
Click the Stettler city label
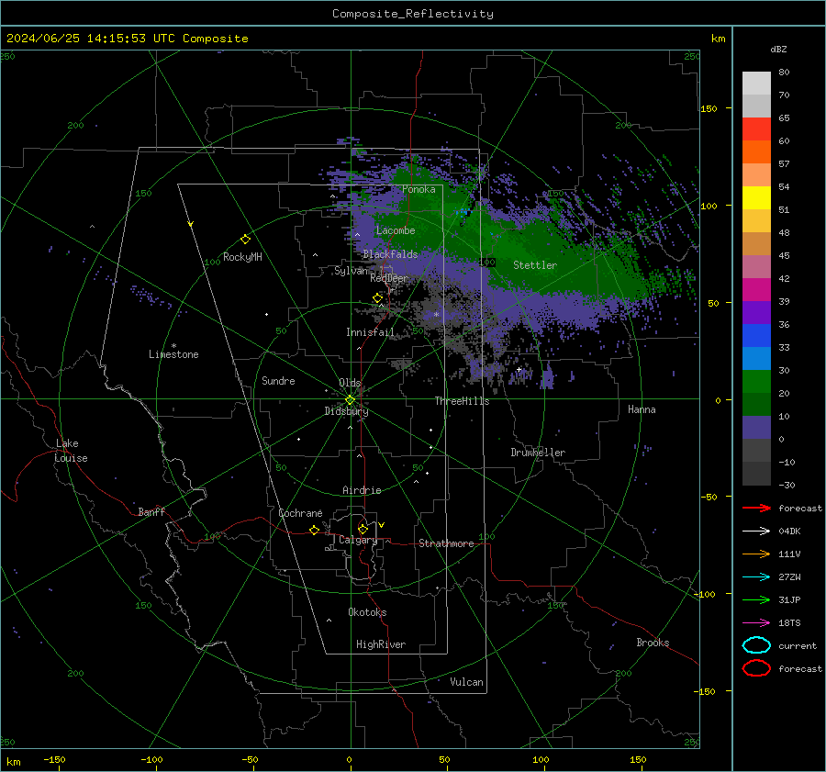pos(535,265)
